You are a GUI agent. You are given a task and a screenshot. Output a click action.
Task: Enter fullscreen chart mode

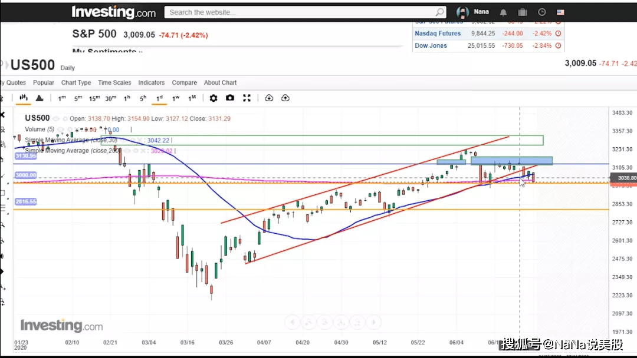point(247,98)
